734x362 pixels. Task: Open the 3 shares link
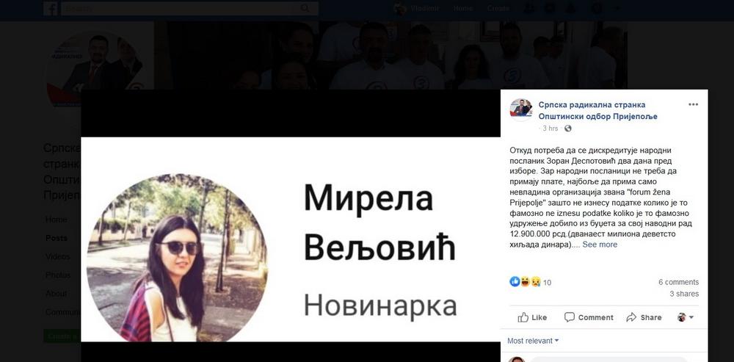coord(684,294)
